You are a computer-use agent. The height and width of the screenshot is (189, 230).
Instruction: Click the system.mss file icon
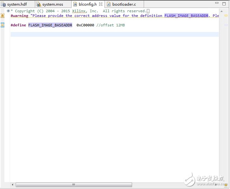coord(39,4)
